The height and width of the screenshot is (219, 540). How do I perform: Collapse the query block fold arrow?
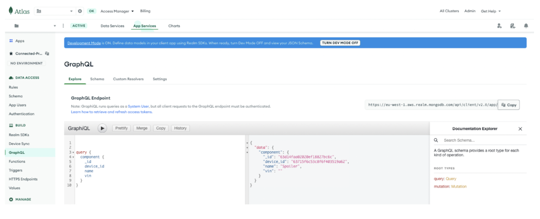point(73,152)
